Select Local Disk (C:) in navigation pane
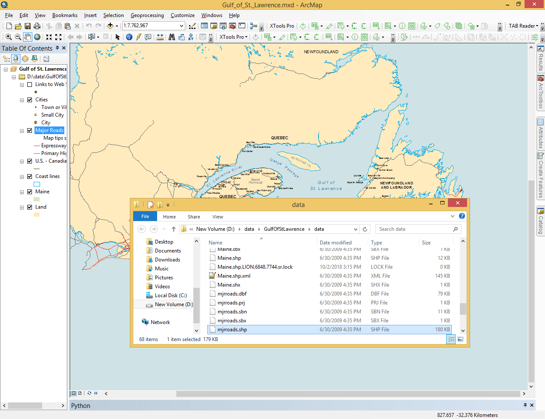 coord(170,296)
